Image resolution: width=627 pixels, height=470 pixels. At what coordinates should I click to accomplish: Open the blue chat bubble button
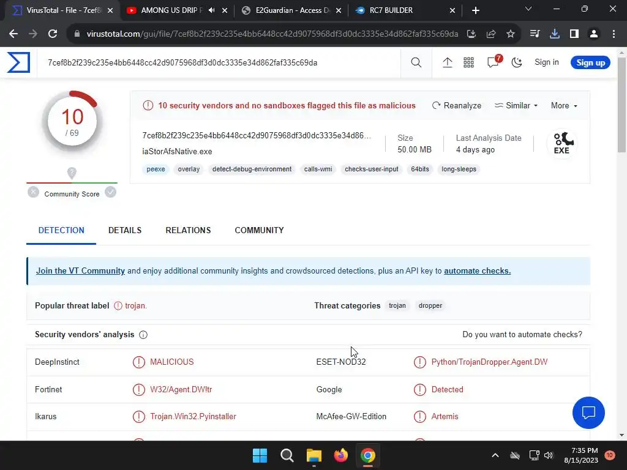[x=588, y=413]
